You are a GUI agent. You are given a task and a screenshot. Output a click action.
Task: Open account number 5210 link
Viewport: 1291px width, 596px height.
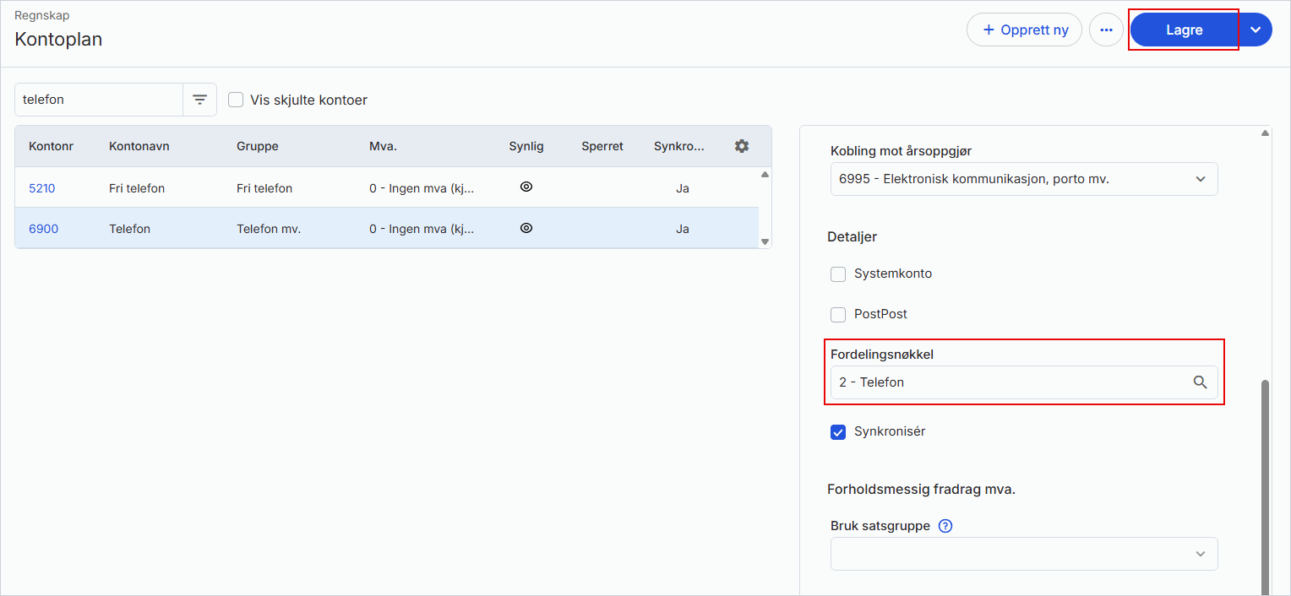coord(42,188)
